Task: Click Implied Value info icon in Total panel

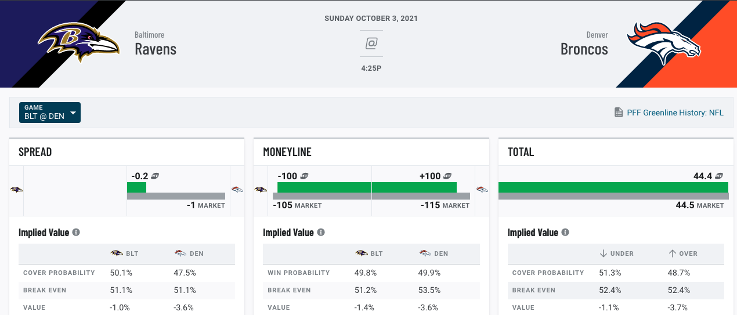Action: click(x=566, y=232)
